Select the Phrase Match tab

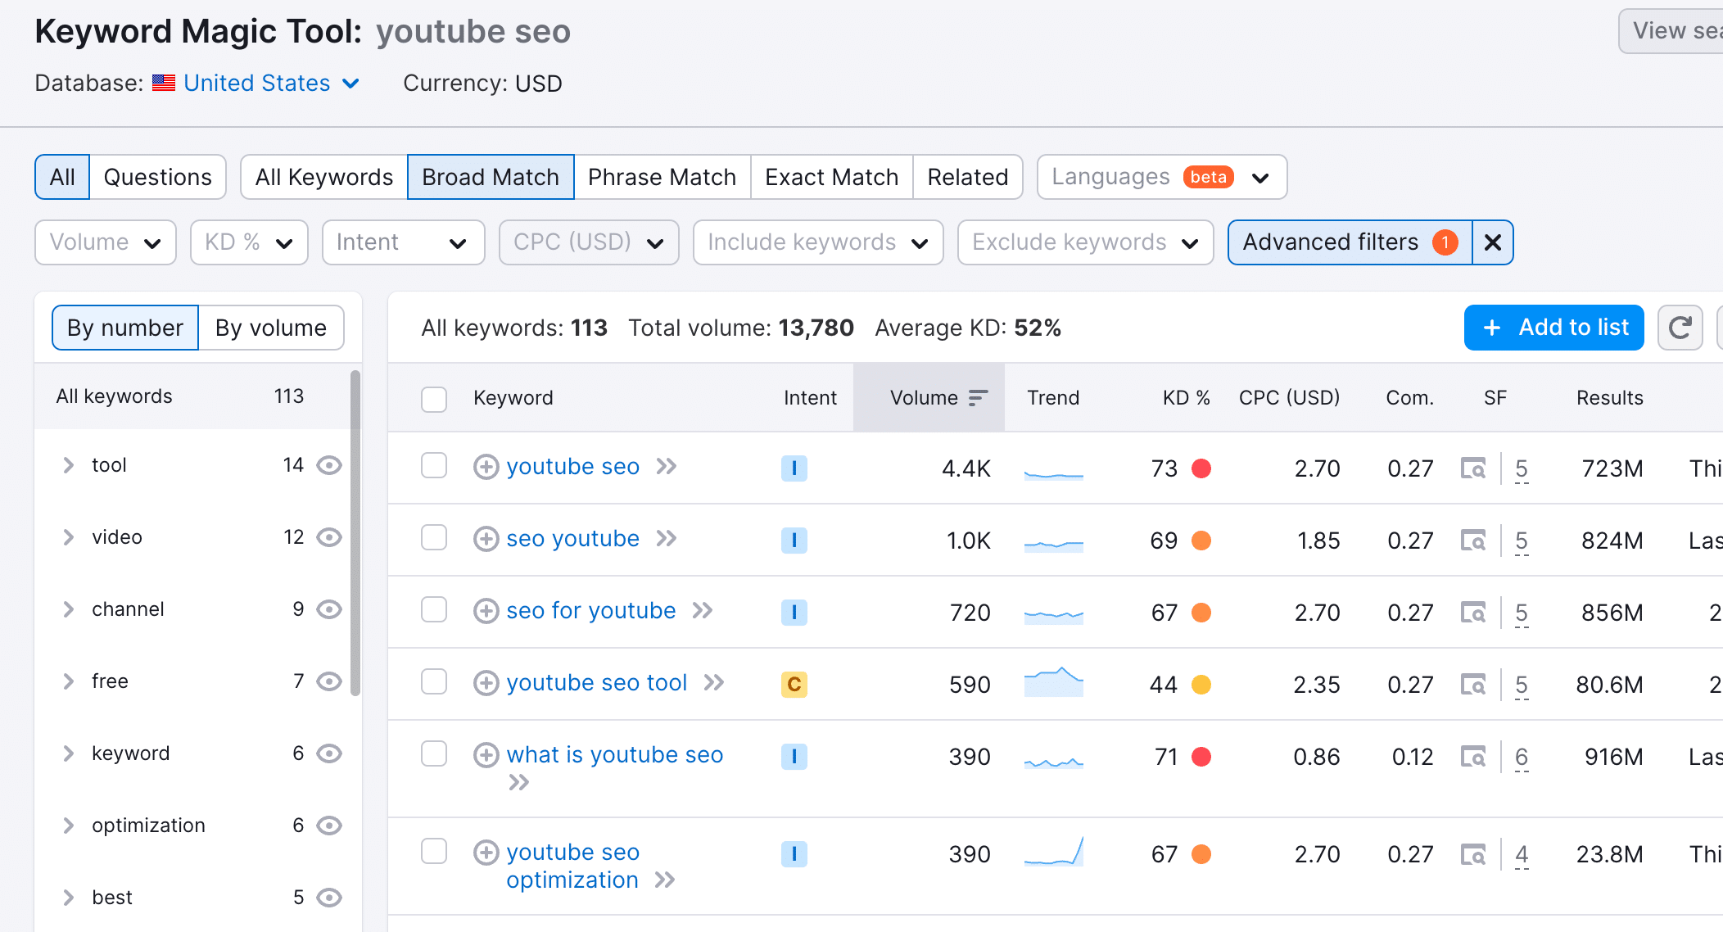(x=662, y=177)
